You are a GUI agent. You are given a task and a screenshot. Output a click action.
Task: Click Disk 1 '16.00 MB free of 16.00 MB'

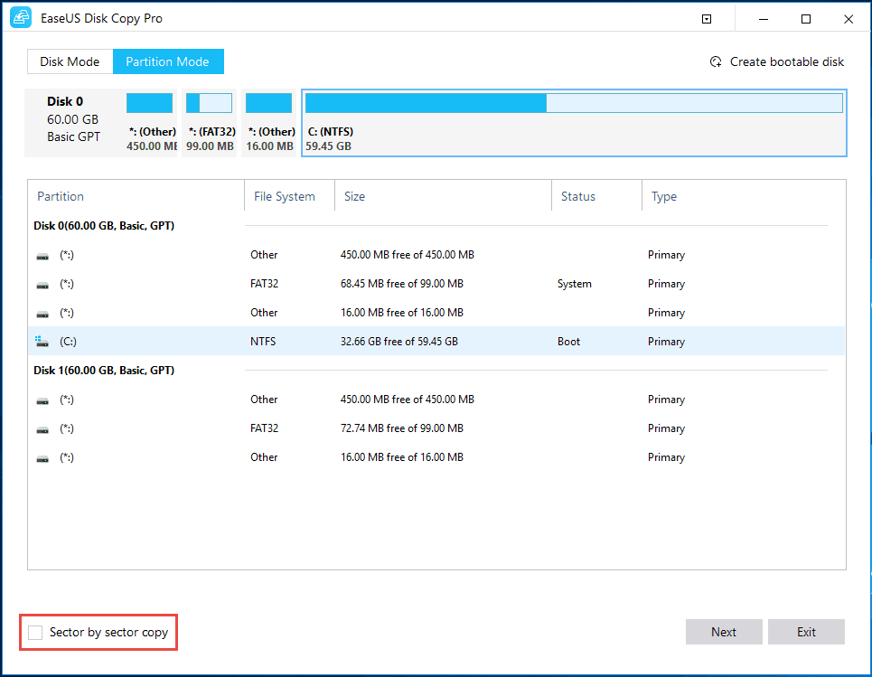click(x=402, y=457)
